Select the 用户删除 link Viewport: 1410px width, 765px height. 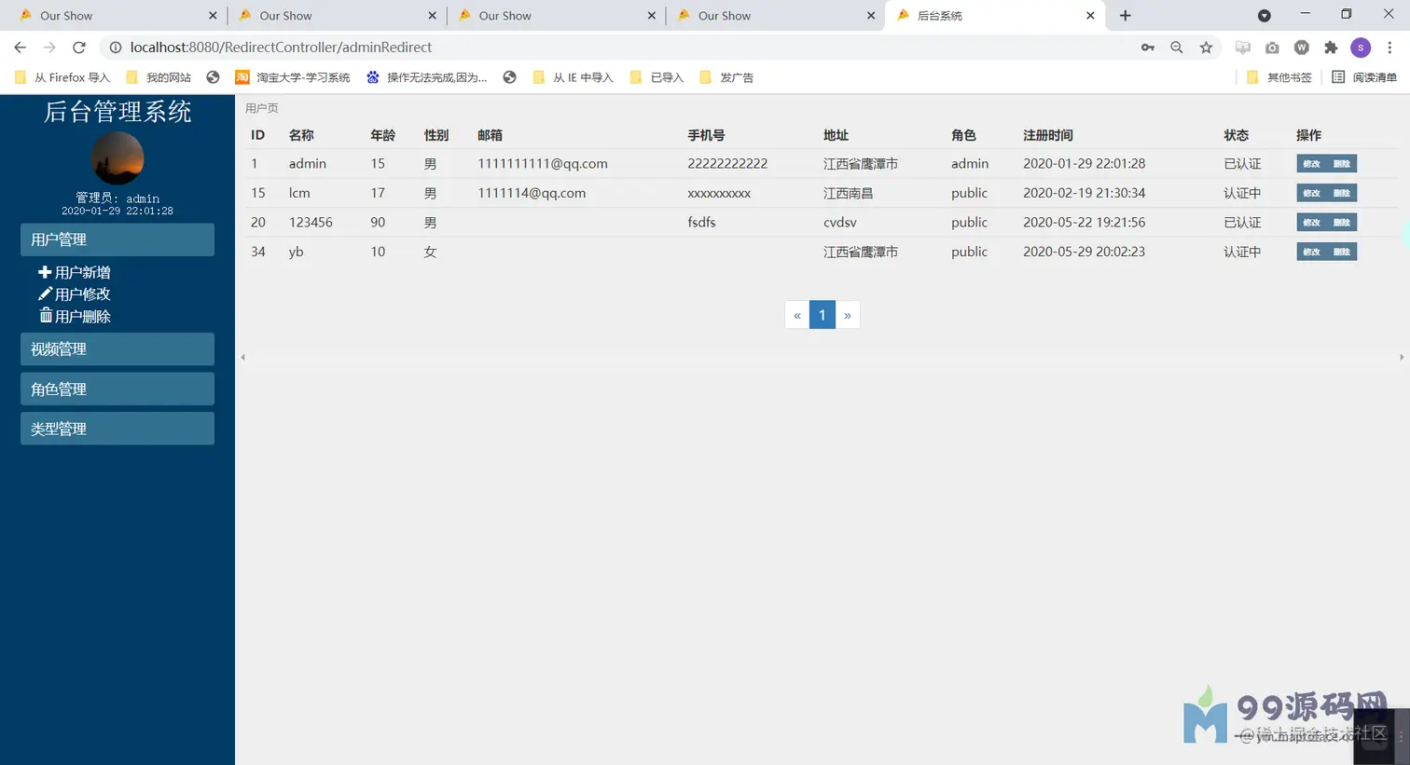pyautogui.click(x=82, y=316)
